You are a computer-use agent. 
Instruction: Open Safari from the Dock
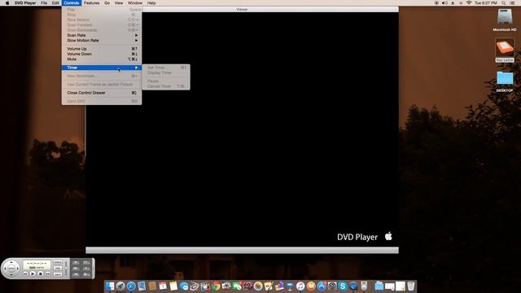click(x=131, y=286)
